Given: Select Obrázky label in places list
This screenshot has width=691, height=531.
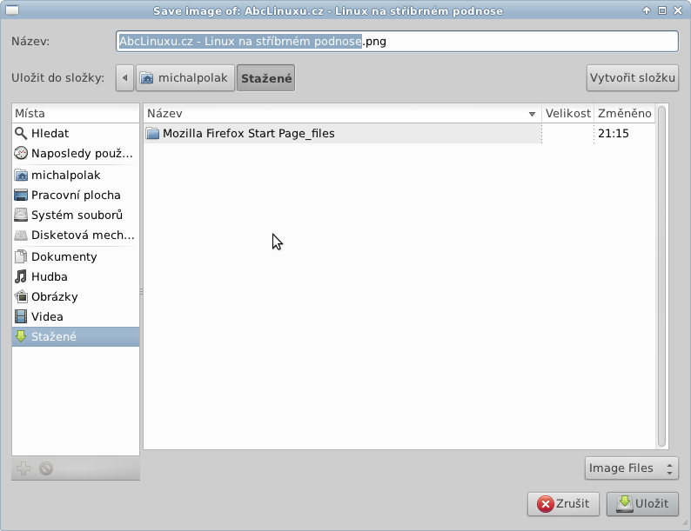Looking at the screenshot, I should pos(54,296).
